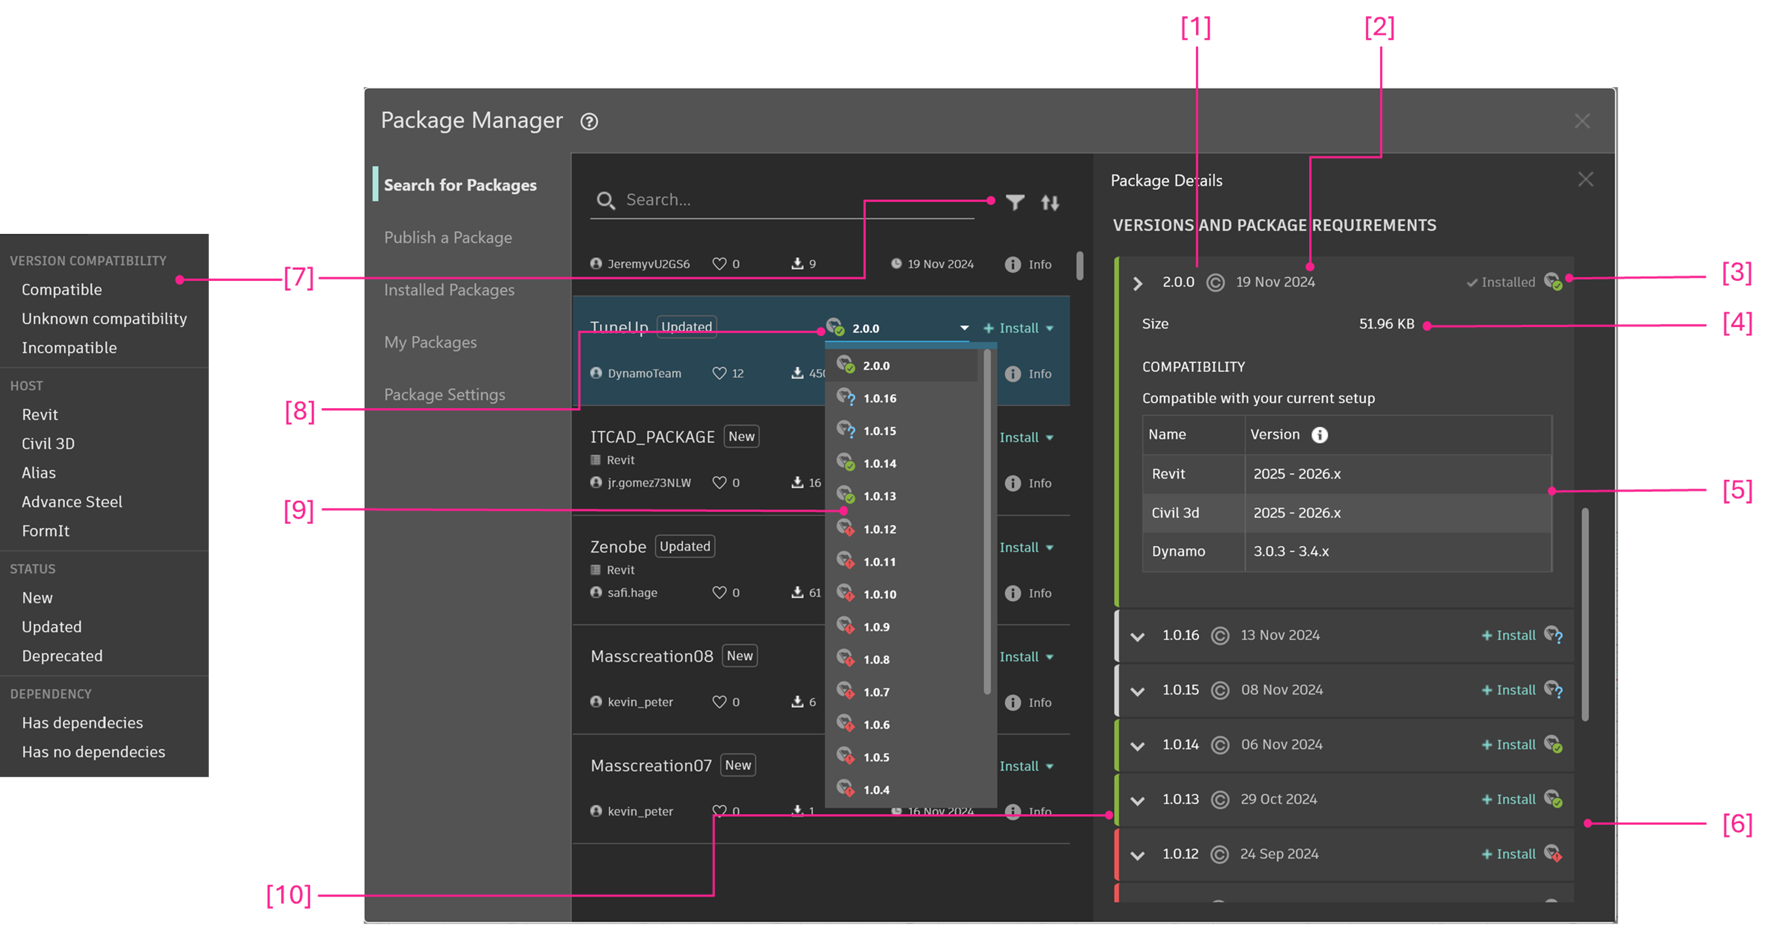Toggle the Revit host filter
1776x929 pixels.
coord(40,414)
